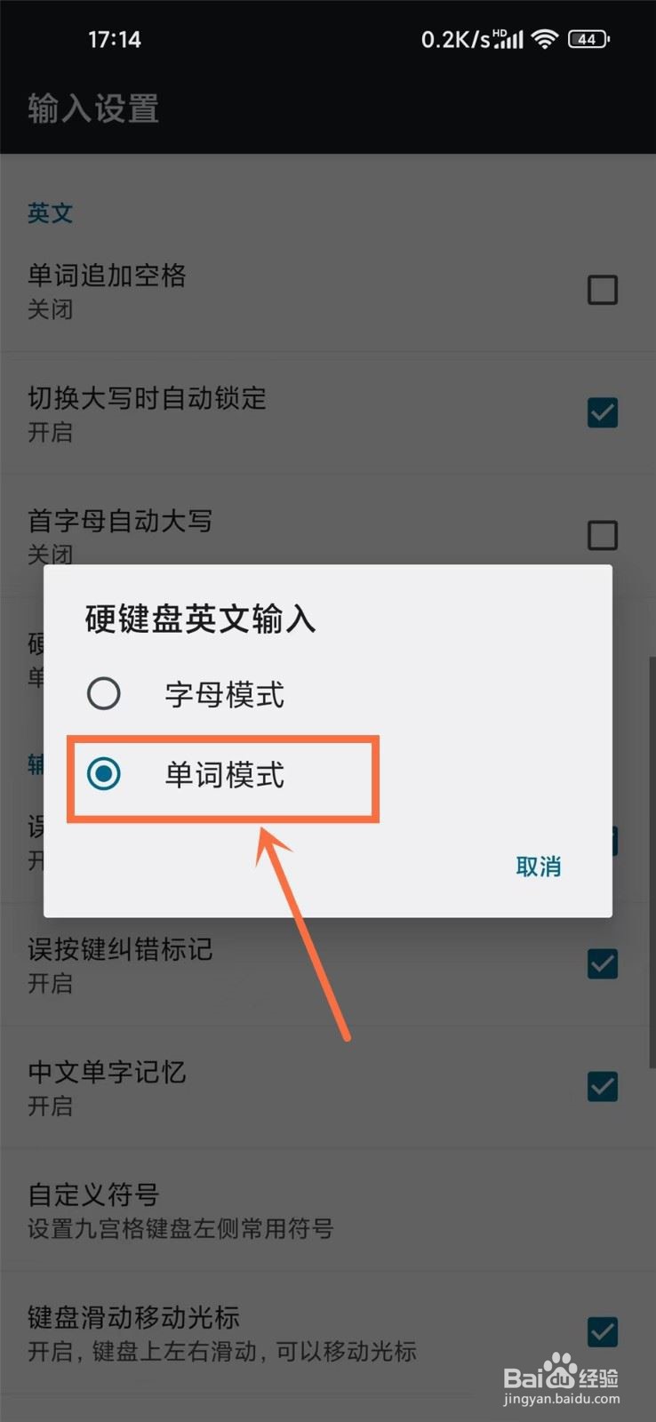Toggle the 键盘滑动移动光标 checkbox
656x1422 pixels.
coord(603,1331)
